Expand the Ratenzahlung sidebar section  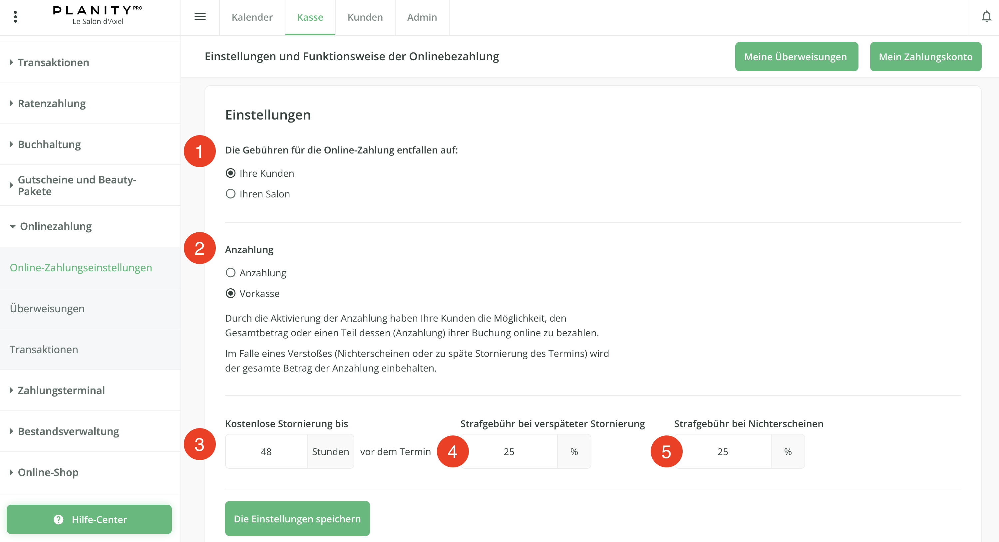click(x=52, y=104)
